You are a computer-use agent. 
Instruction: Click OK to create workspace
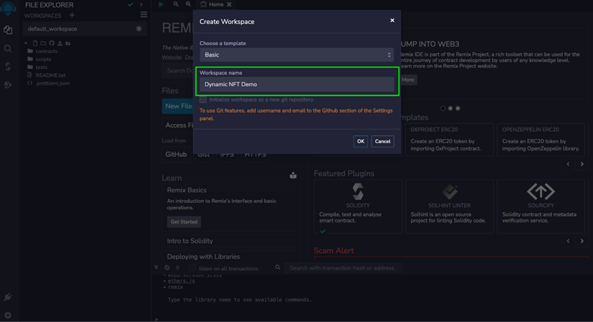click(x=360, y=141)
